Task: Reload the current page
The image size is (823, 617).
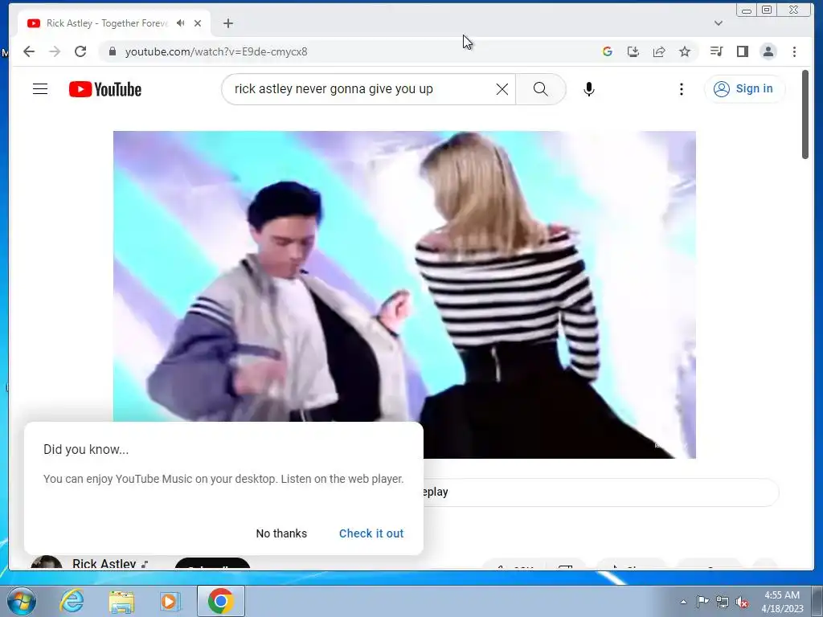Action: (80, 51)
